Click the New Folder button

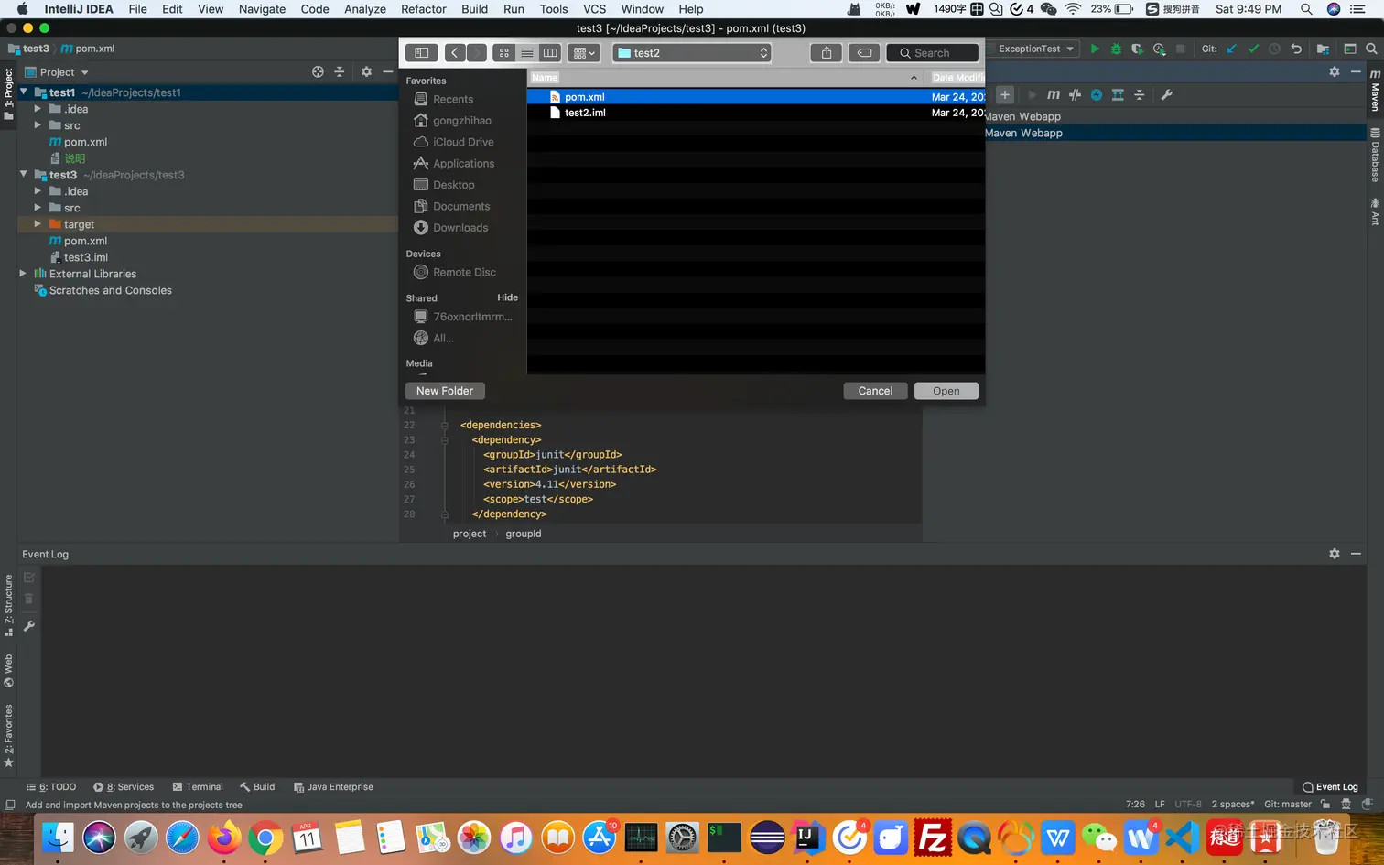[x=445, y=391]
